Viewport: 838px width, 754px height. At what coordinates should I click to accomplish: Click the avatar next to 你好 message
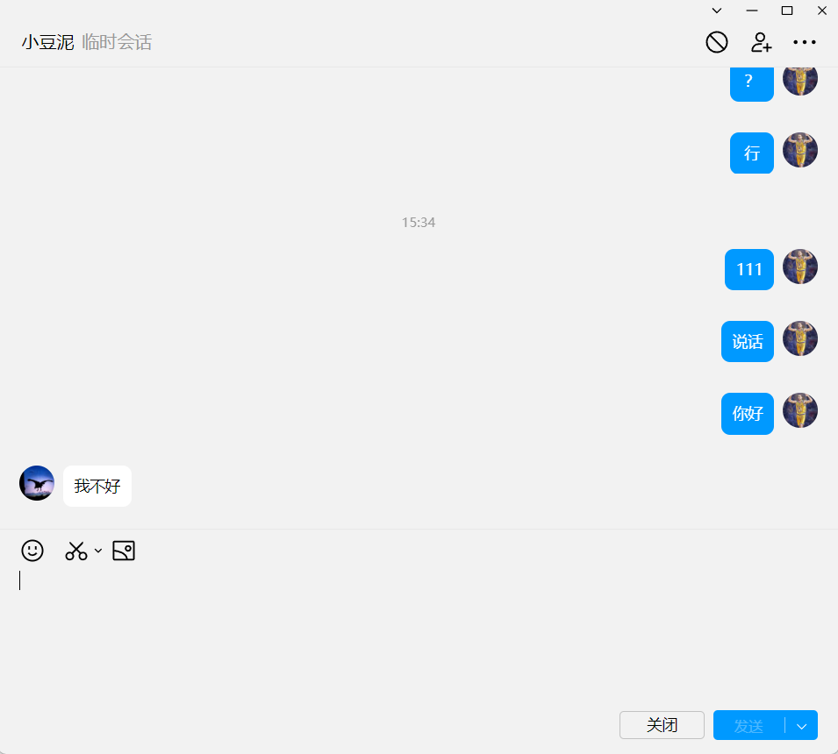pyautogui.click(x=799, y=410)
